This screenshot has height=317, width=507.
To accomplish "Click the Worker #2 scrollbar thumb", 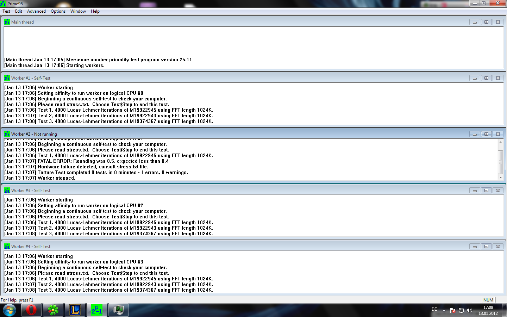I will 500,162.
